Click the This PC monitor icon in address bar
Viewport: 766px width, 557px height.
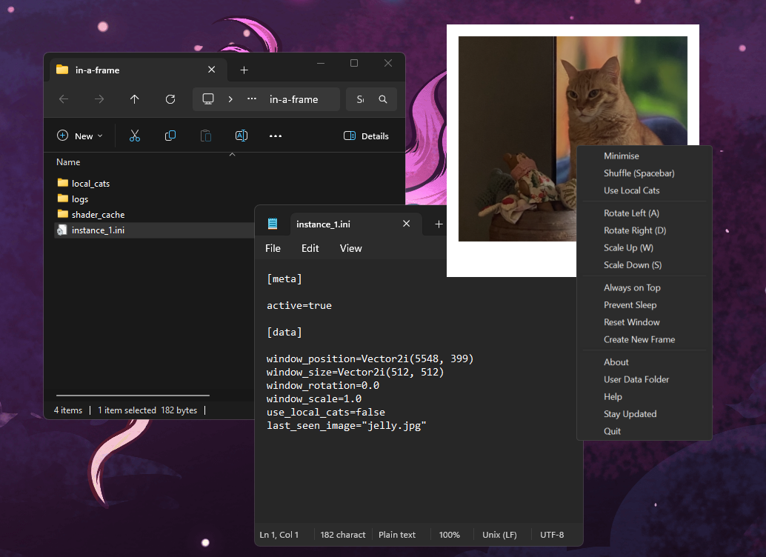coord(208,99)
